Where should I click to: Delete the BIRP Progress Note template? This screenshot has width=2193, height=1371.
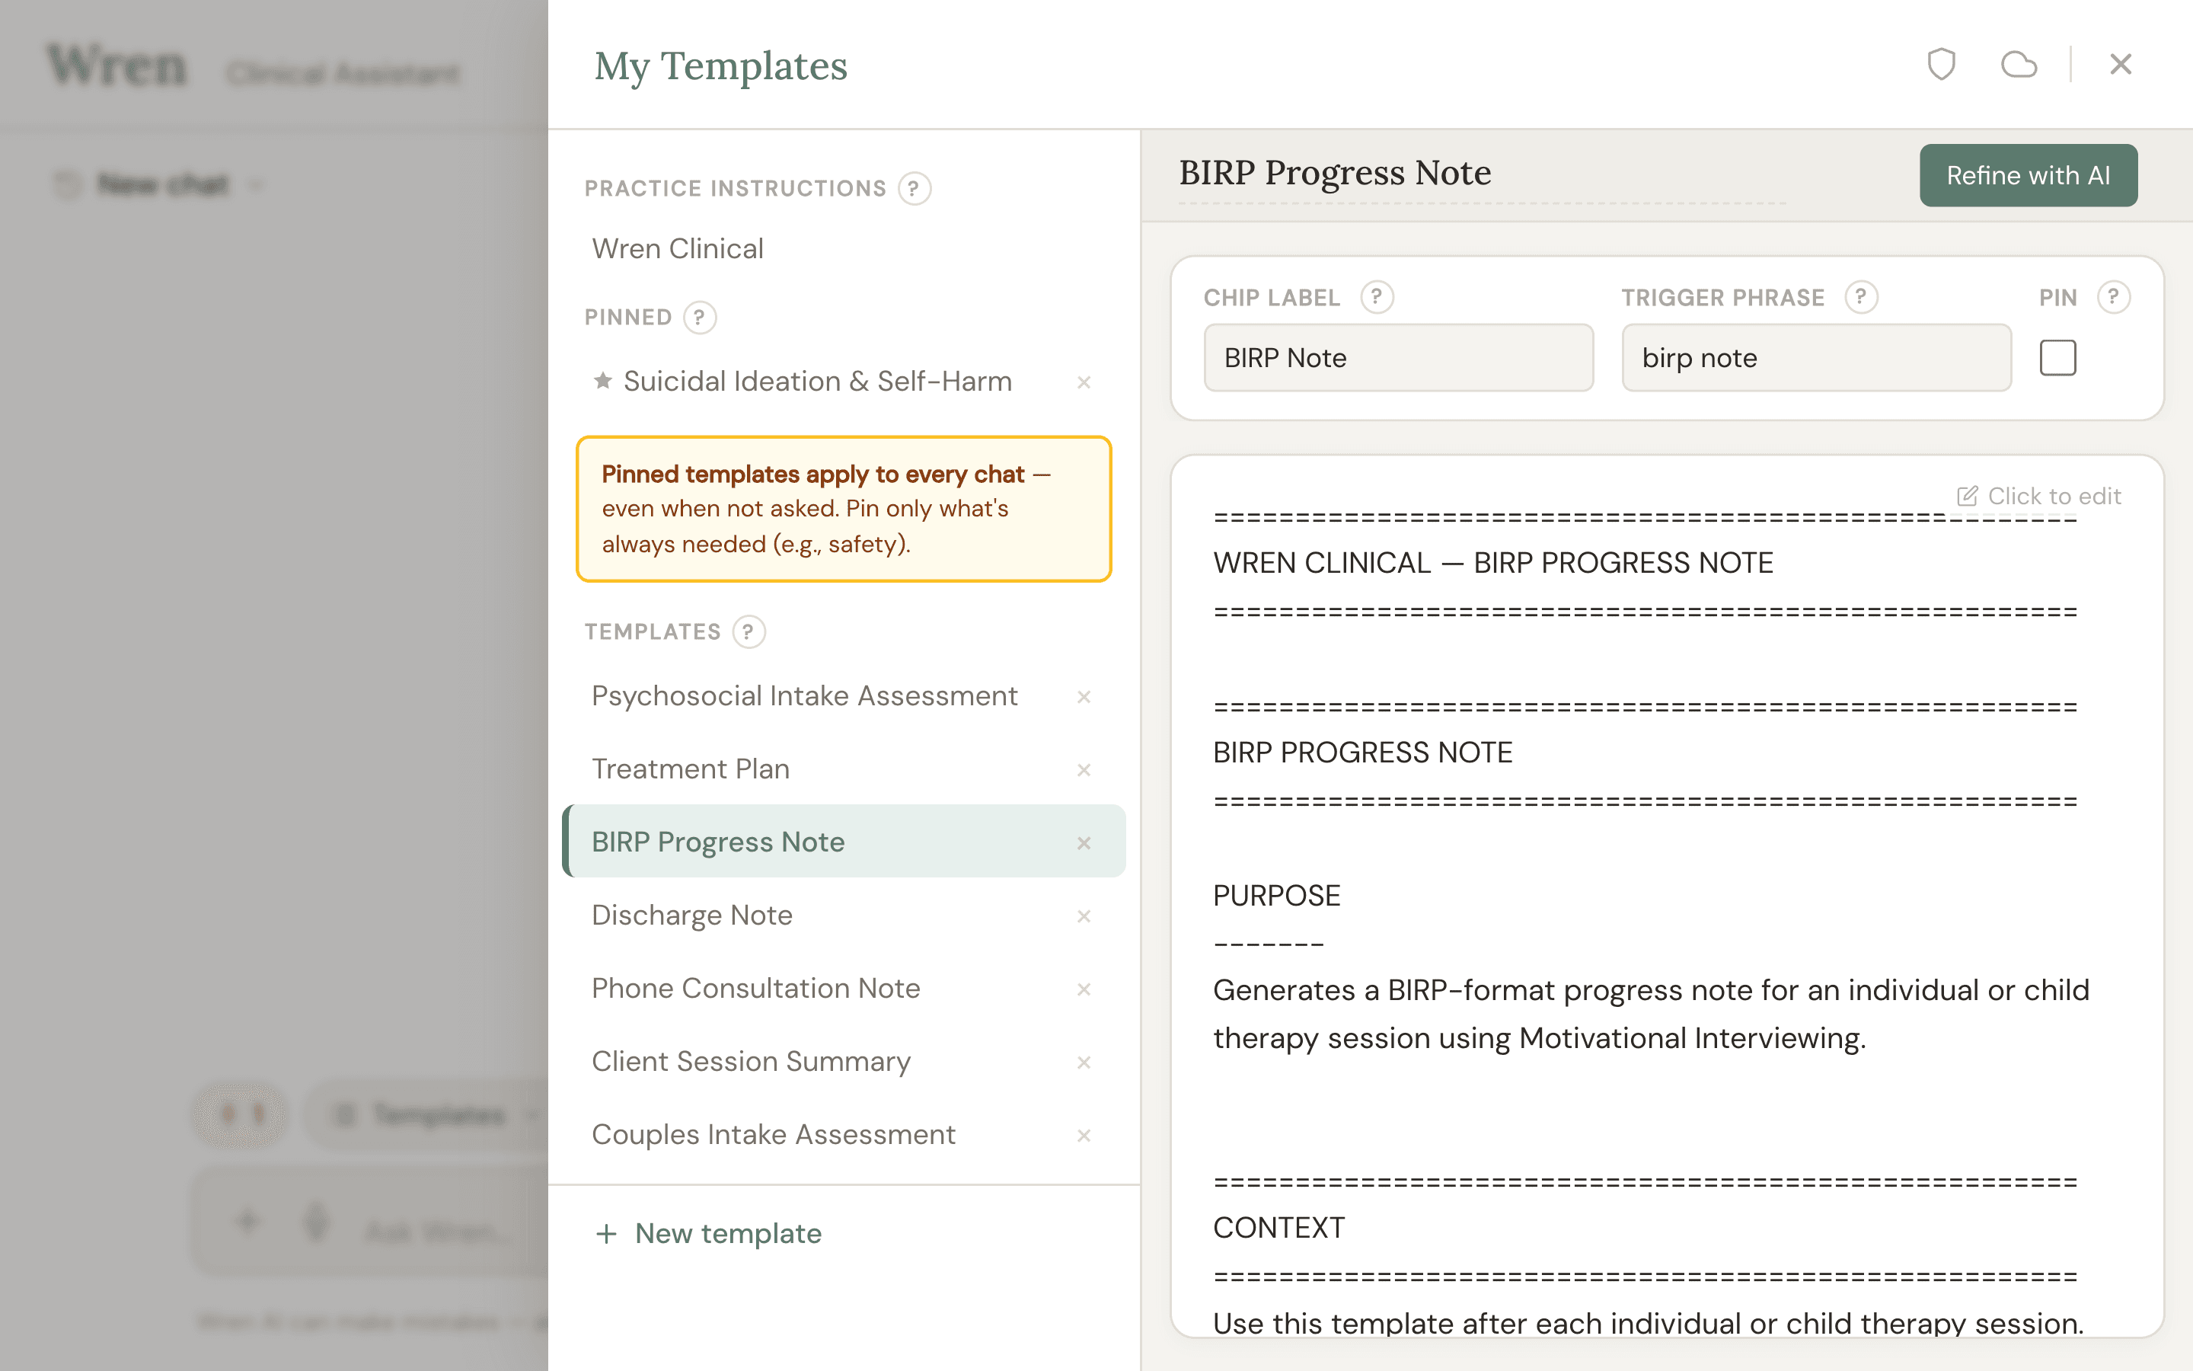(x=1084, y=843)
